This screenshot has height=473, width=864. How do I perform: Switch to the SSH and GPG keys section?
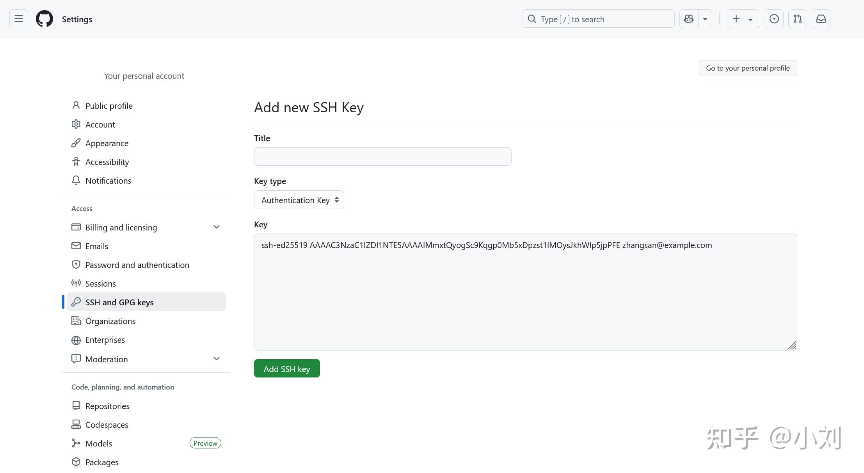[119, 302]
